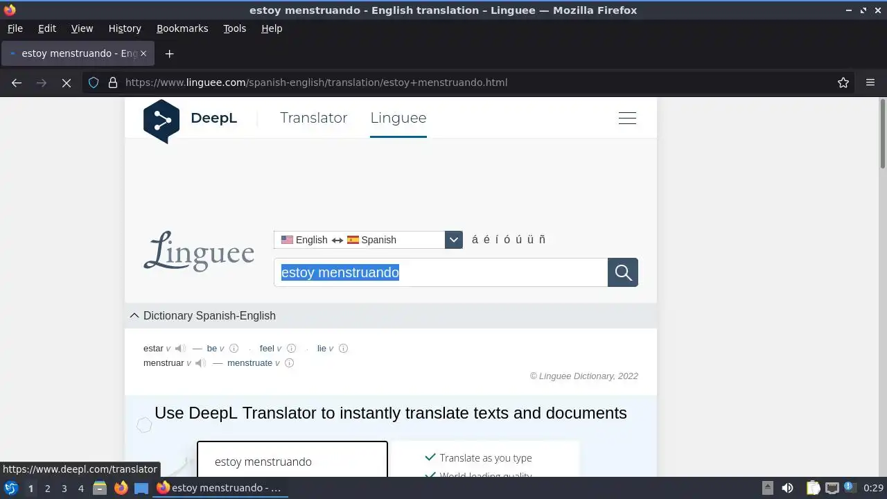This screenshot has width=887, height=499.
Task: Launch Firefox from the taskbar
Action: (x=121, y=488)
